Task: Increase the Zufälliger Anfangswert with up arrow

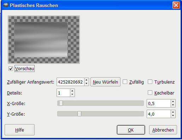Action: [x=87, y=80]
